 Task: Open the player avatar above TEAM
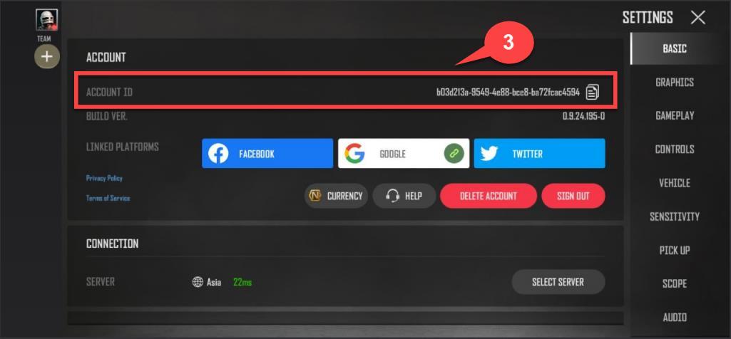click(x=46, y=20)
